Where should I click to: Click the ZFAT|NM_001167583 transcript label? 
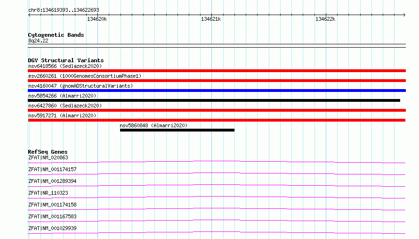[52, 216]
